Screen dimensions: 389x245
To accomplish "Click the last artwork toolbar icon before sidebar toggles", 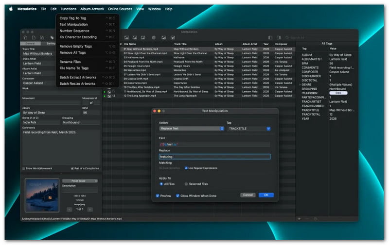I will 173,38.
